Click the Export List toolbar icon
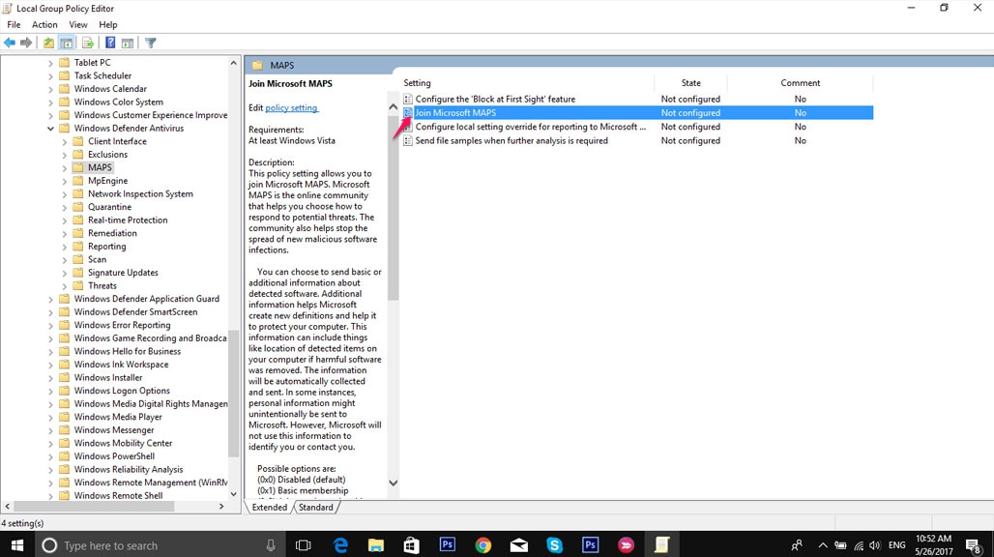The height and width of the screenshot is (557, 994). click(x=88, y=43)
